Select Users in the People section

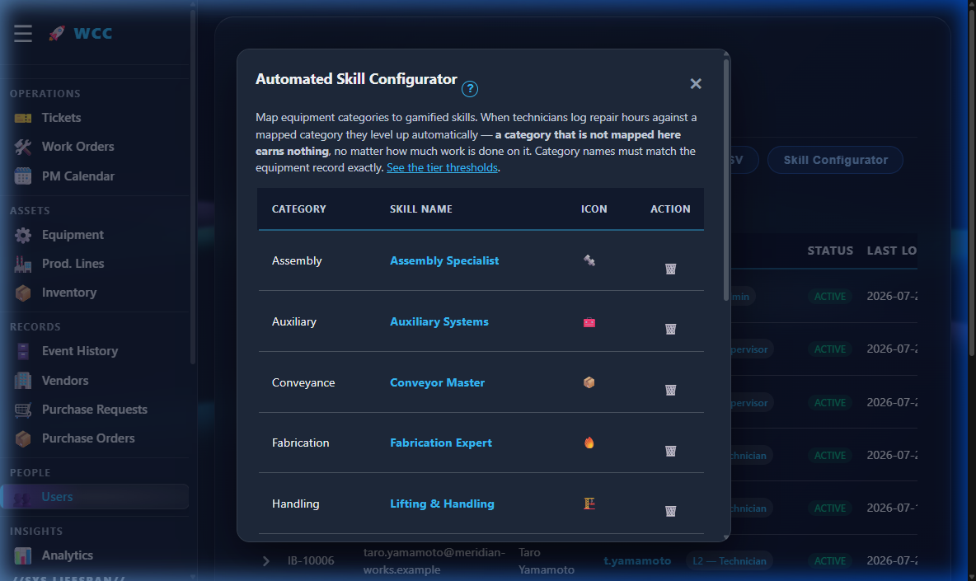(x=95, y=497)
